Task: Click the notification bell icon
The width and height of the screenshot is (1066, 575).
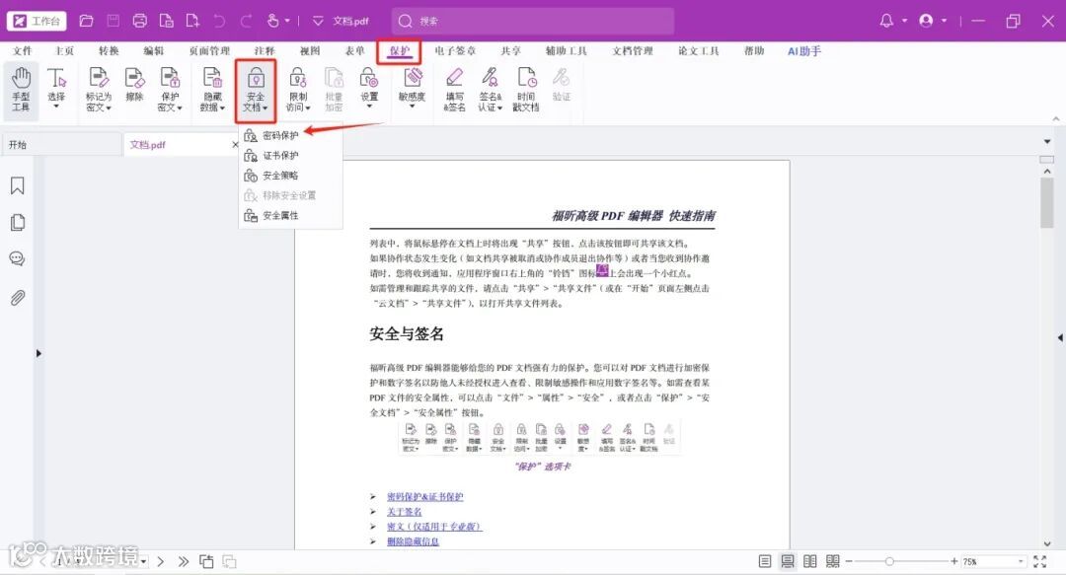Action: [x=886, y=21]
